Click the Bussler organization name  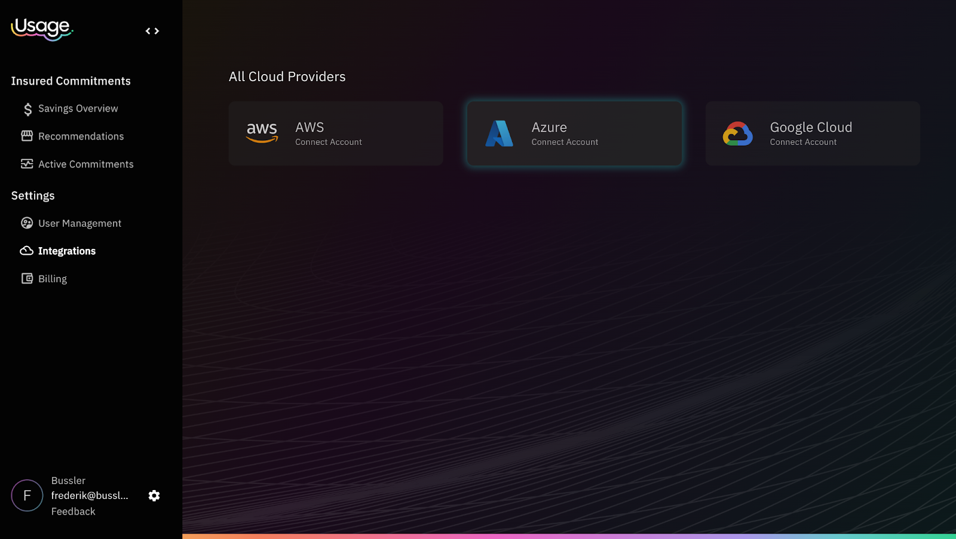[x=68, y=481]
